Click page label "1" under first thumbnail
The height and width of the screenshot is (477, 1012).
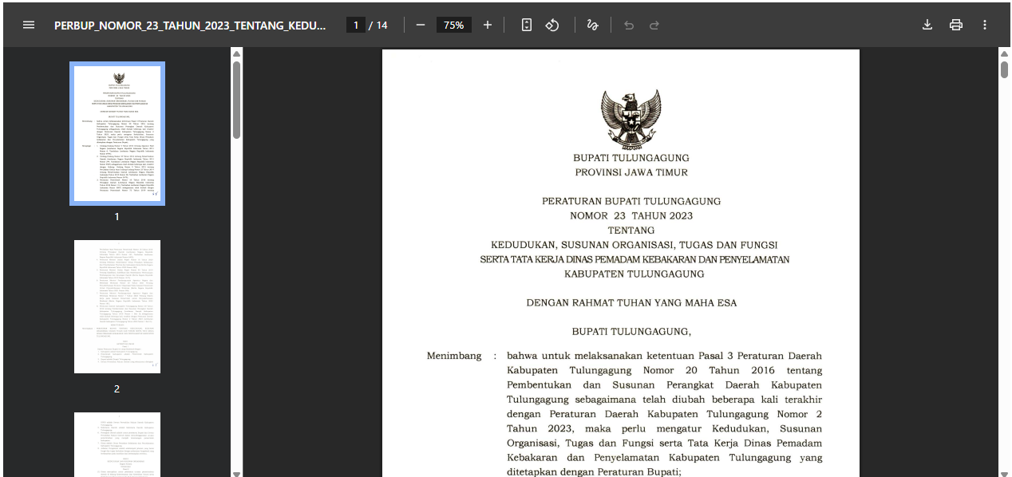[x=117, y=216]
